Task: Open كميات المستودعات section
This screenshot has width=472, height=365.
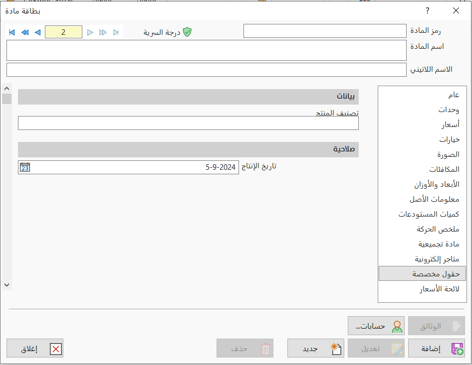Action: (x=422, y=214)
